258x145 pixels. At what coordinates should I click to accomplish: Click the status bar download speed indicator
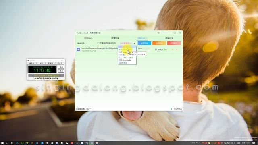coord(177,109)
